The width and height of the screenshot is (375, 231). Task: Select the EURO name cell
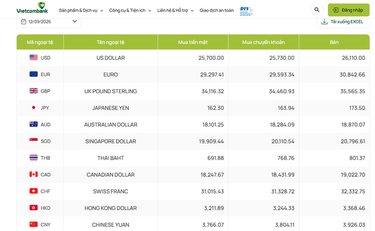111,74
